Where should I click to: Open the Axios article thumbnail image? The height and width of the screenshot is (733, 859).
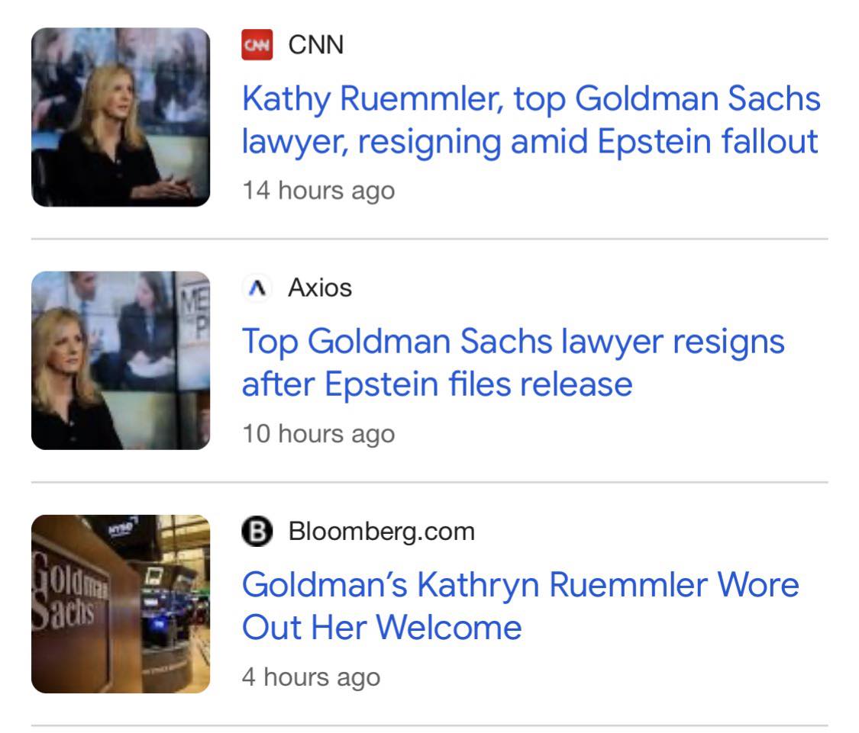pyautogui.click(x=121, y=360)
